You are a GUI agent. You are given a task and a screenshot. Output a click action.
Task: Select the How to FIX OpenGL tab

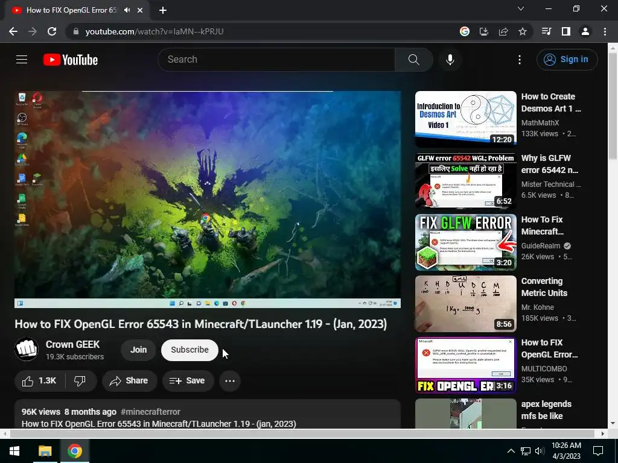[71, 10]
